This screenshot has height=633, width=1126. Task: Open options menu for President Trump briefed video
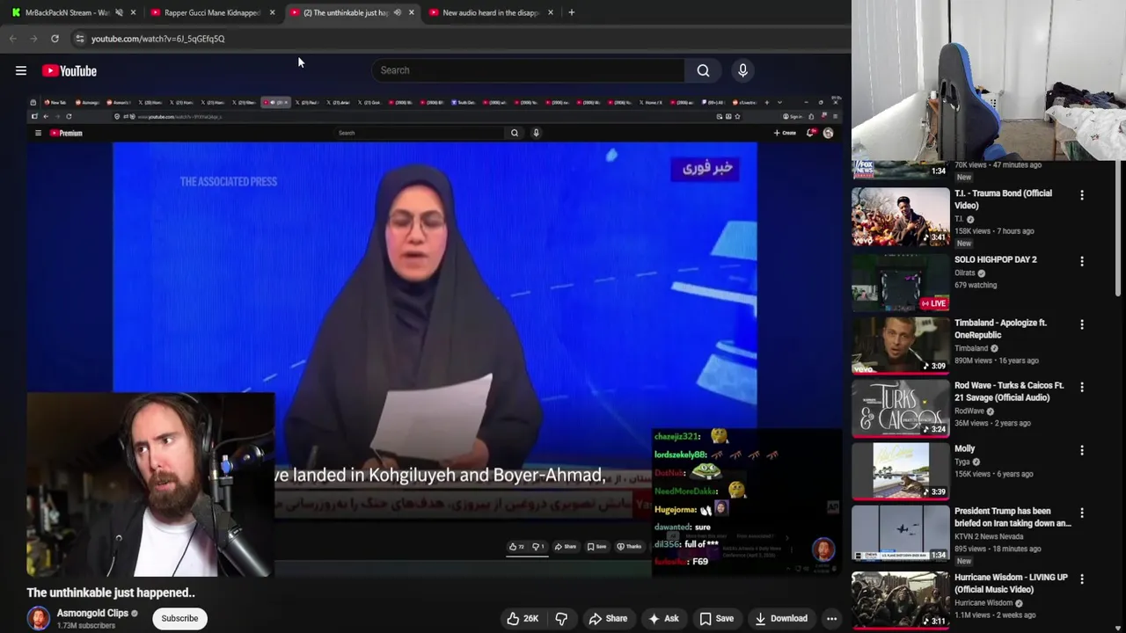pos(1082,513)
